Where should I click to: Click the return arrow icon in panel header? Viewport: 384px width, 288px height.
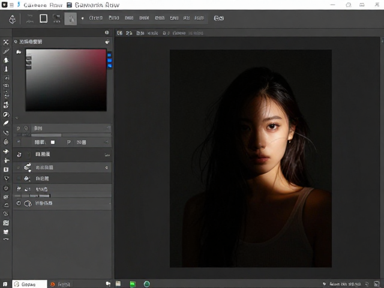click(107, 42)
